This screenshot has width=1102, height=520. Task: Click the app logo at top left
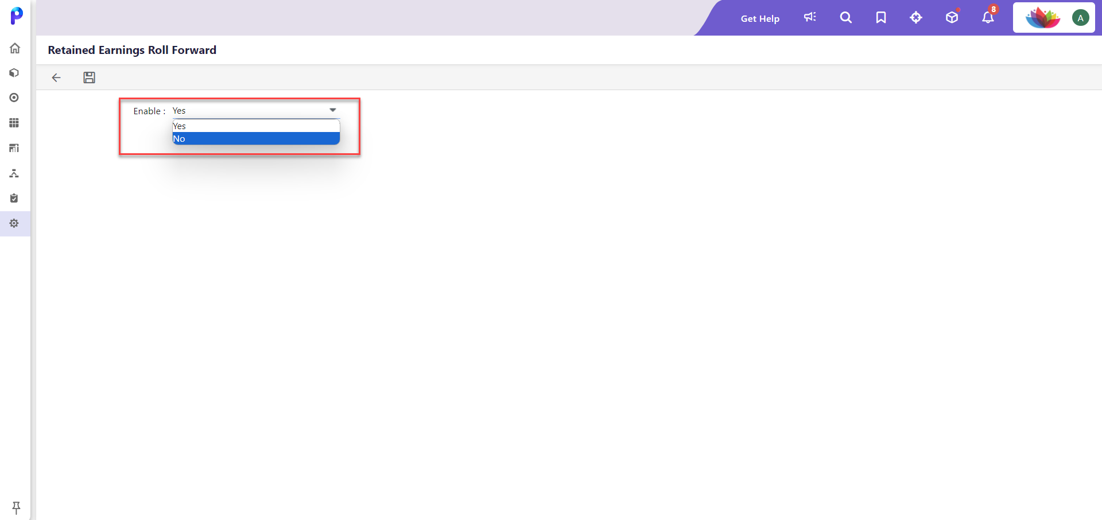pos(17,15)
